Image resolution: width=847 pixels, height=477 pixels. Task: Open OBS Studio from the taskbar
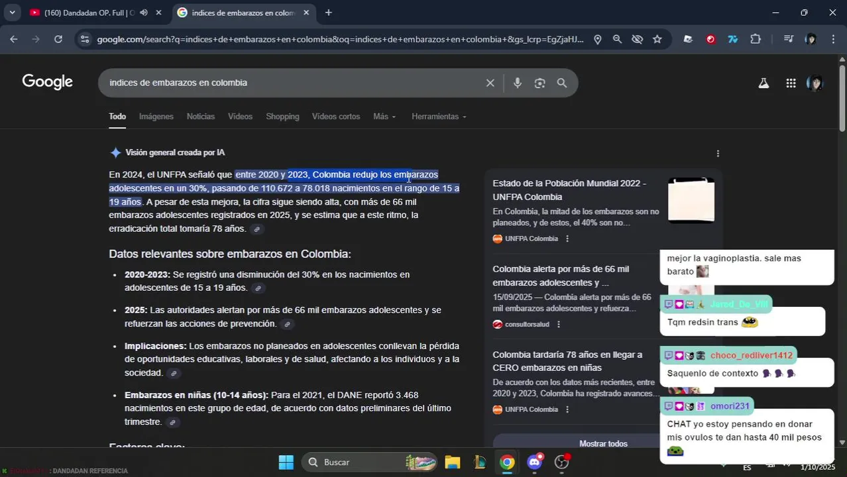[562, 462]
